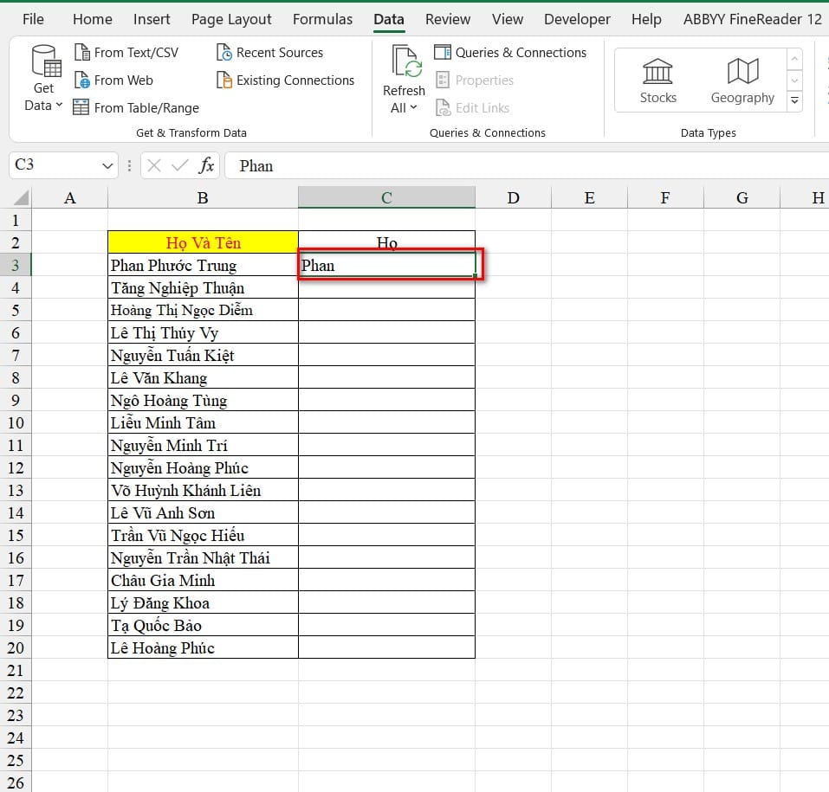Select From Table/Range command
This screenshot has width=829, height=792.
[136, 108]
